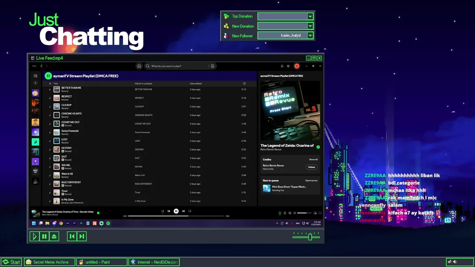Open Spotify miniplayer icon
475x267 pixels.
(315, 213)
